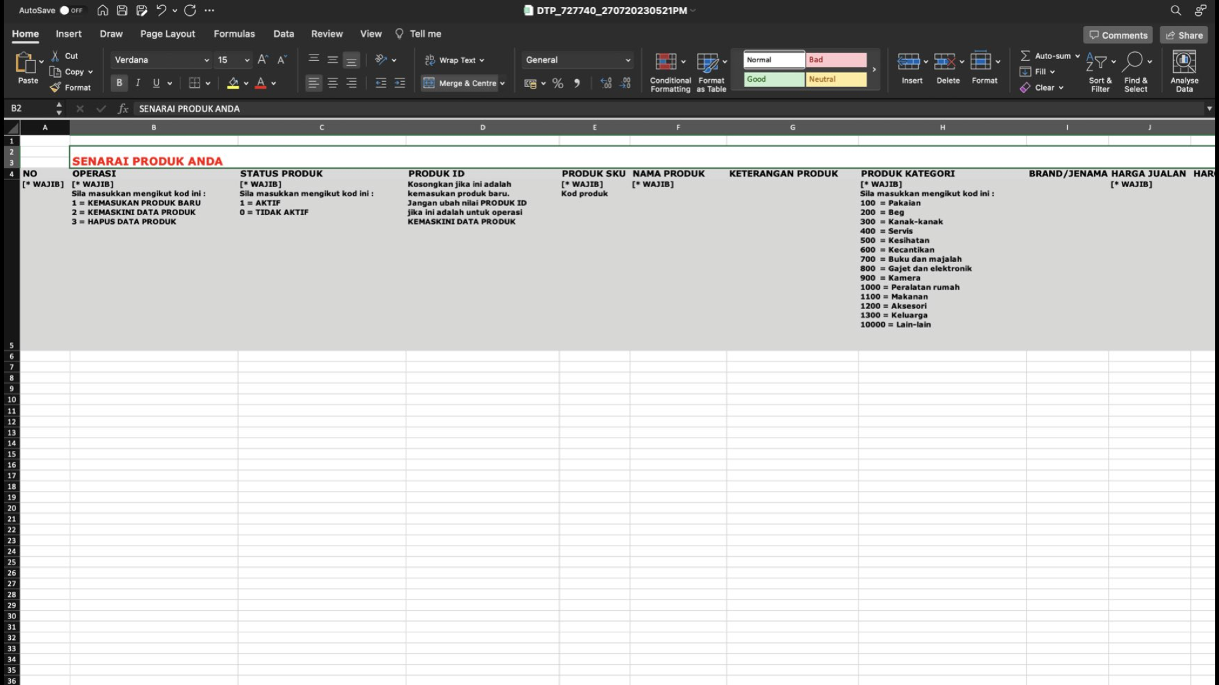The height and width of the screenshot is (685, 1219).
Task: Click the Increase Indent icon
Action: point(400,83)
